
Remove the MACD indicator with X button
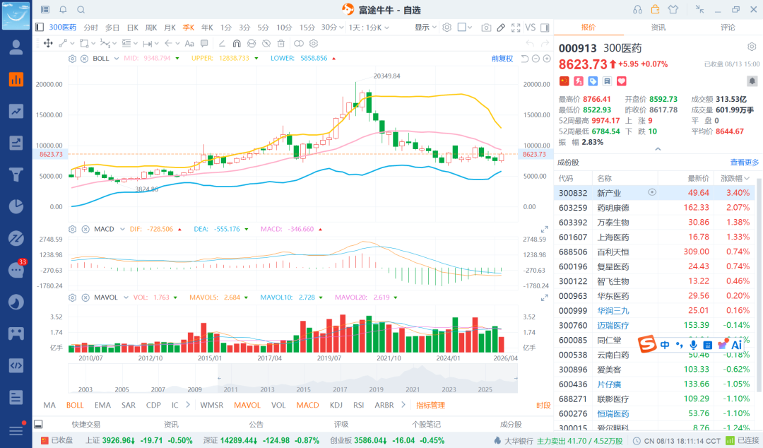click(85, 229)
